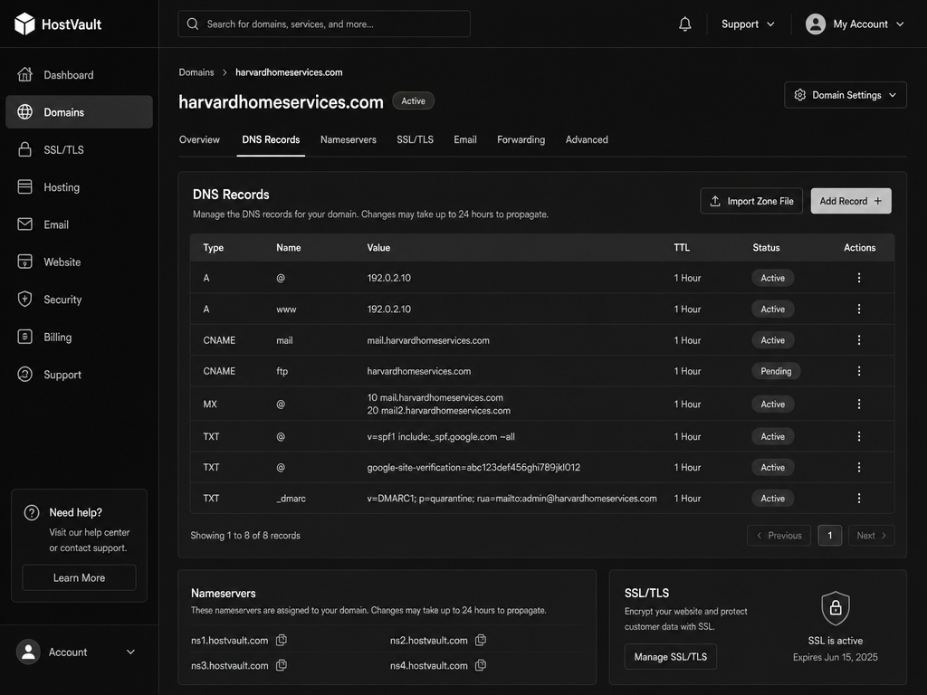
Task: Click the Domains breadcrumb link
Action: coord(196,72)
